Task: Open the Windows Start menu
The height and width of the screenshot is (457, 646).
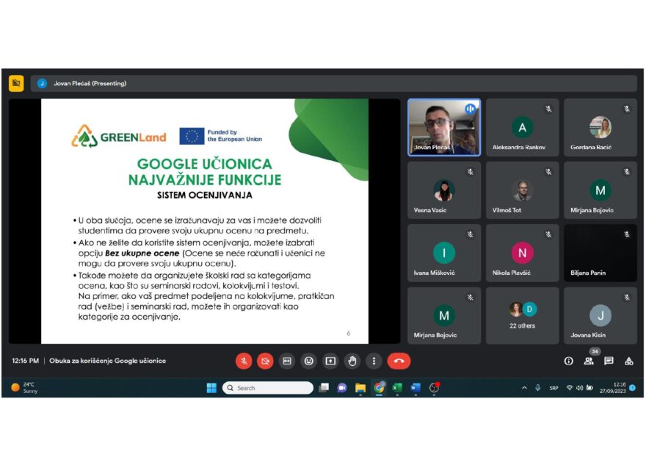Action: [x=211, y=388]
